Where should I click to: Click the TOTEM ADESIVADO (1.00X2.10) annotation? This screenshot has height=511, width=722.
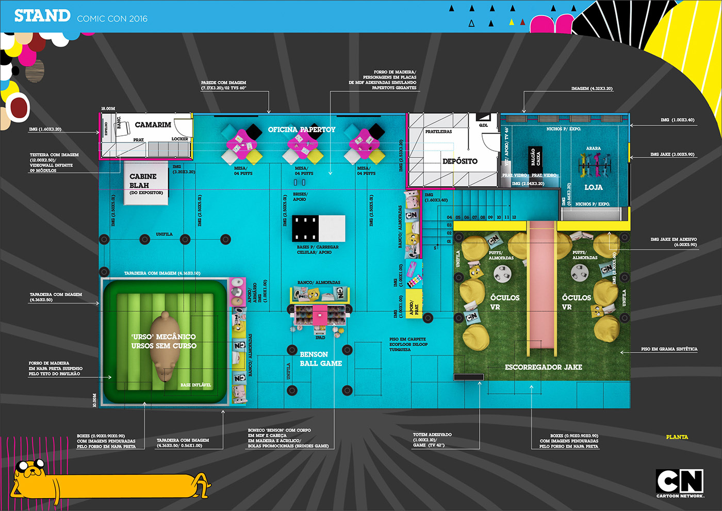[x=432, y=440]
